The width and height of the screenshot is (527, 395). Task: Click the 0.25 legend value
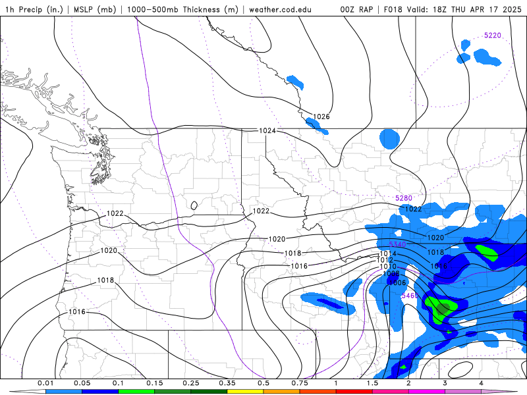pos(191,383)
